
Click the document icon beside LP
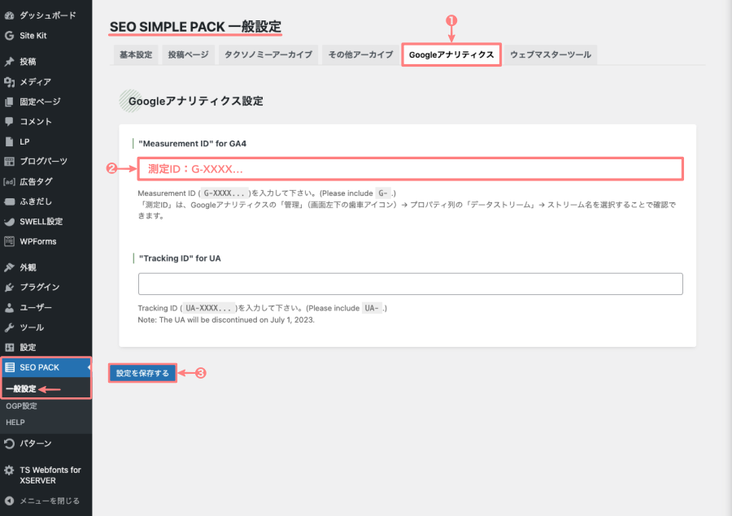[9, 142]
